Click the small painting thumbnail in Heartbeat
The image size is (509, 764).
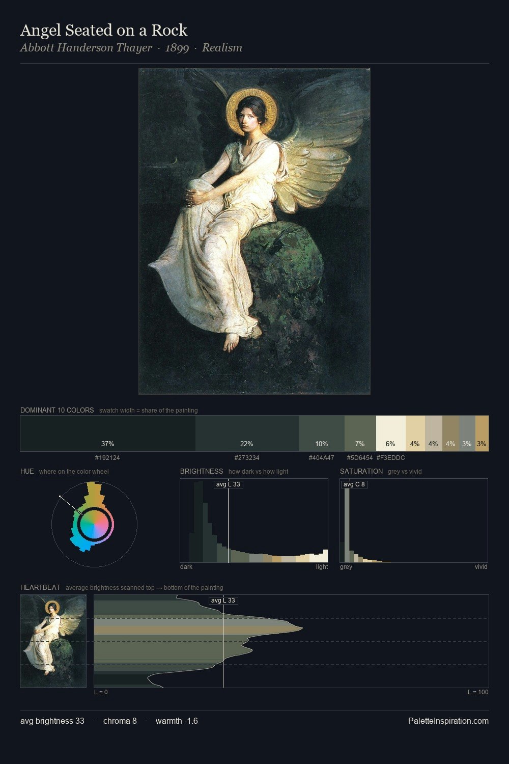(x=53, y=641)
